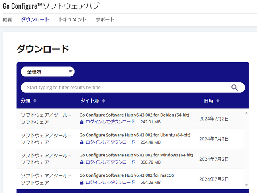The width and height of the screenshot is (257, 193).
Task: Select title Go Configure Software Hub for macOS
Action: 127,175
